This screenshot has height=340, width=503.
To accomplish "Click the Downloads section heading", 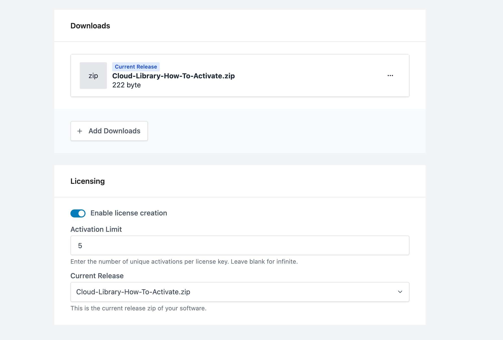I will click(90, 26).
